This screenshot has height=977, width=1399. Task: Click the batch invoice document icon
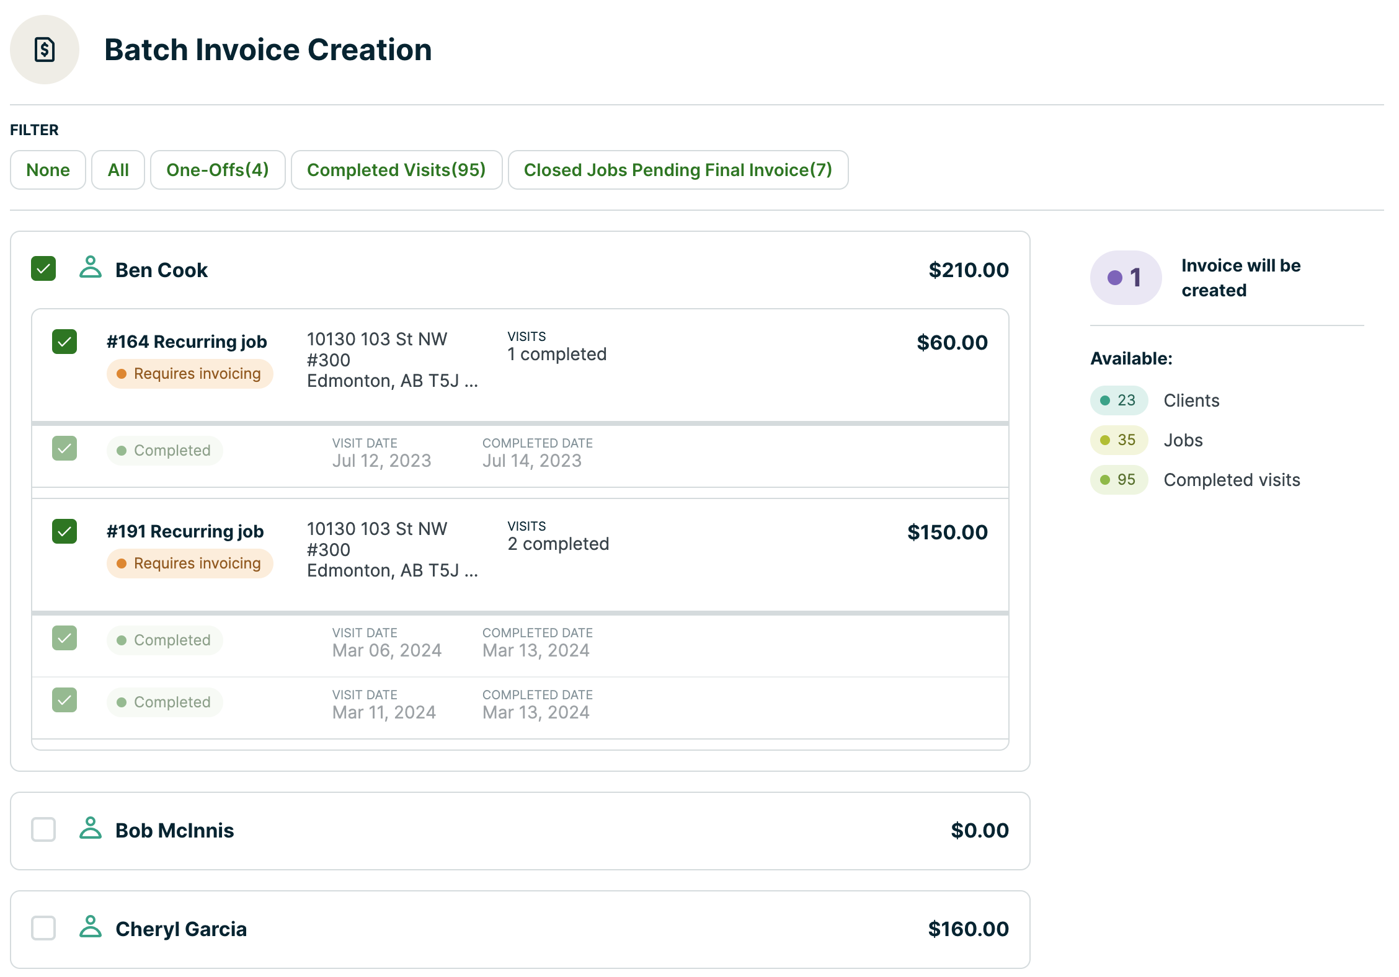coord(45,50)
